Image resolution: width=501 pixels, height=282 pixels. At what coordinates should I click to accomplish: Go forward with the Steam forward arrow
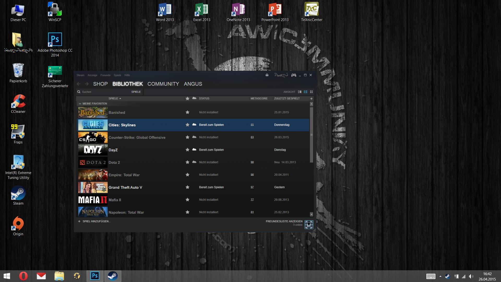87,84
